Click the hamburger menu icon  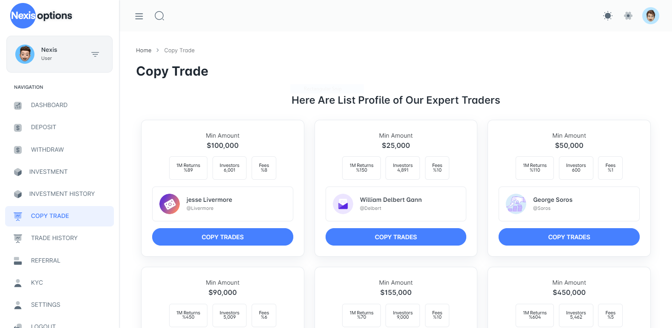(139, 16)
